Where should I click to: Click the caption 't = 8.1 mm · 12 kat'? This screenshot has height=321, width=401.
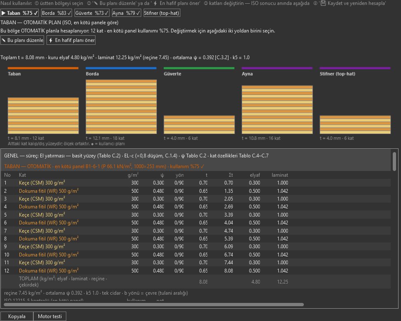(26, 138)
